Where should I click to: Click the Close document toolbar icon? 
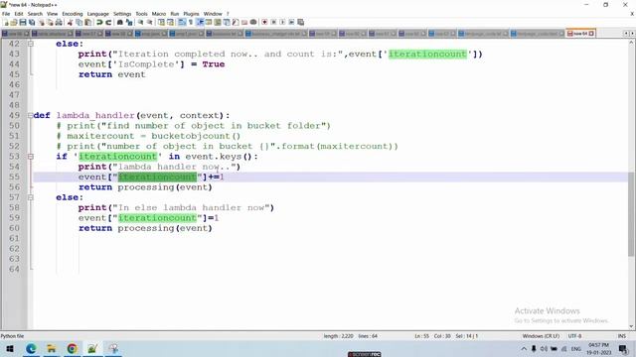(x=41, y=22)
